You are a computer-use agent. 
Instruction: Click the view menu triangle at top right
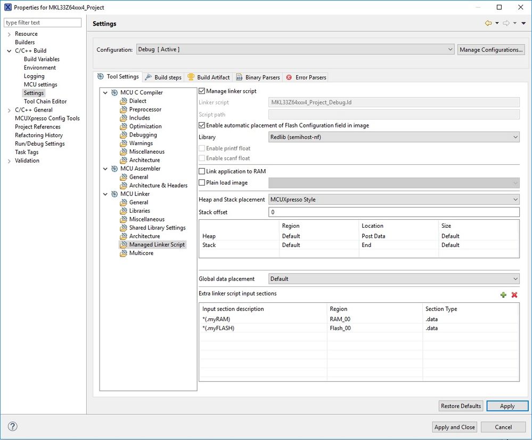coord(523,23)
